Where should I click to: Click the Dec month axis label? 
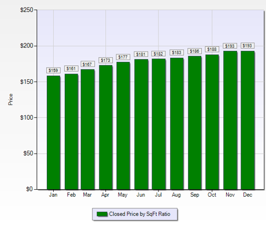click(247, 195)
